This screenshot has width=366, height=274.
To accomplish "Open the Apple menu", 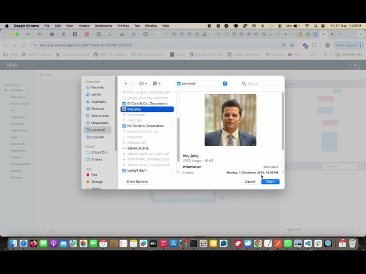I will (x=7, y=26).
